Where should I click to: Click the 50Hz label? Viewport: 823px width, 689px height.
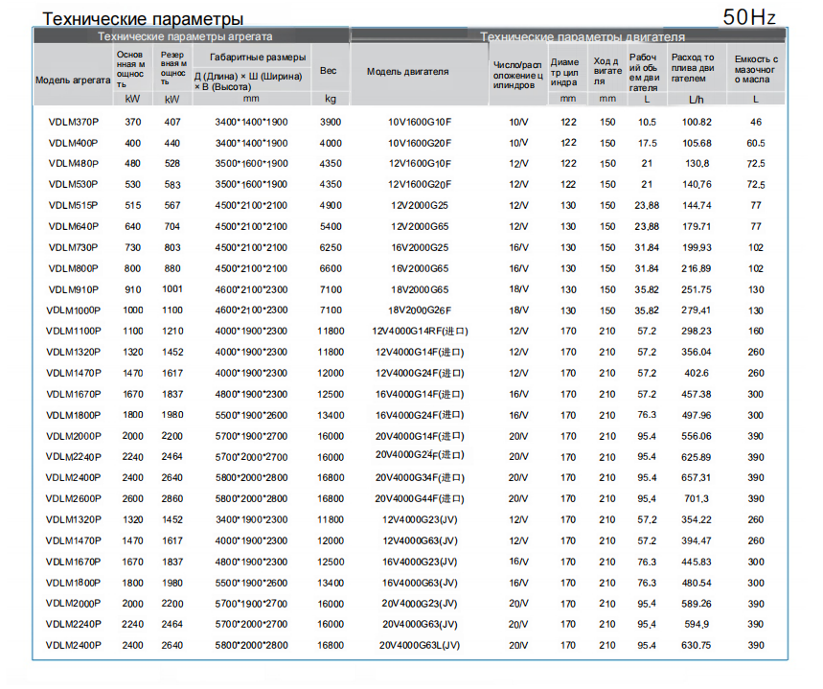click(x=749, y=17)
